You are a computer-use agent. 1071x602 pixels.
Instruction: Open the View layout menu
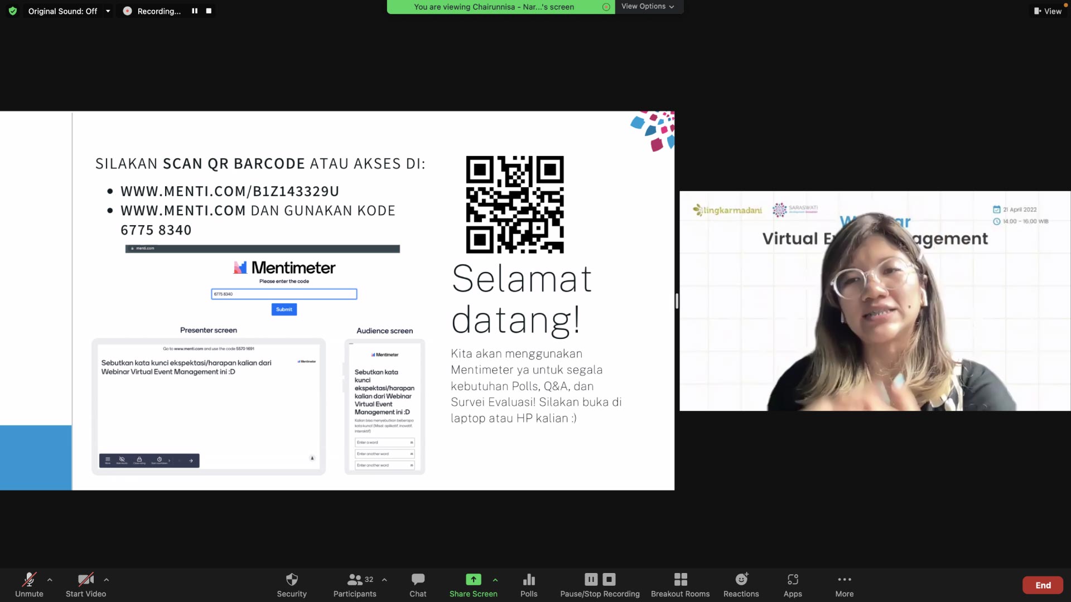click(1048, 11)
